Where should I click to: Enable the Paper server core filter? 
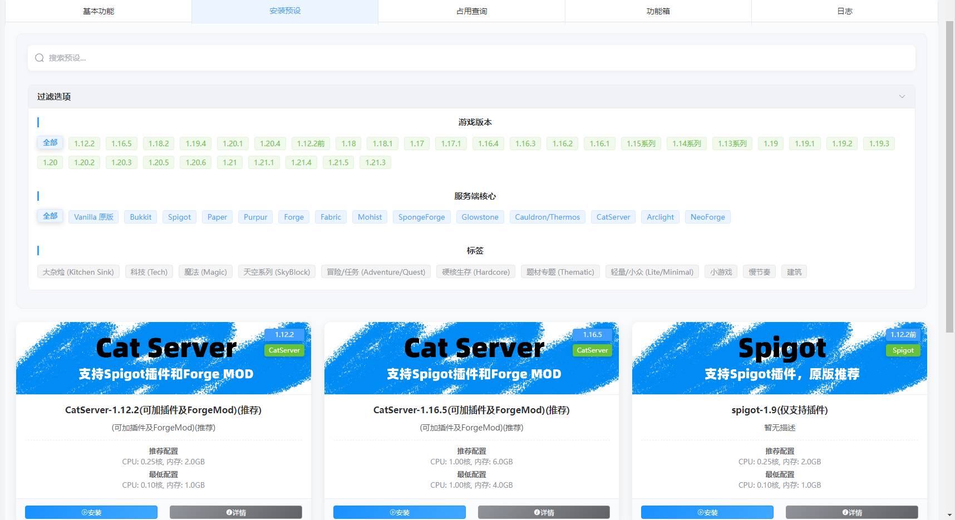tap(217, 217)
